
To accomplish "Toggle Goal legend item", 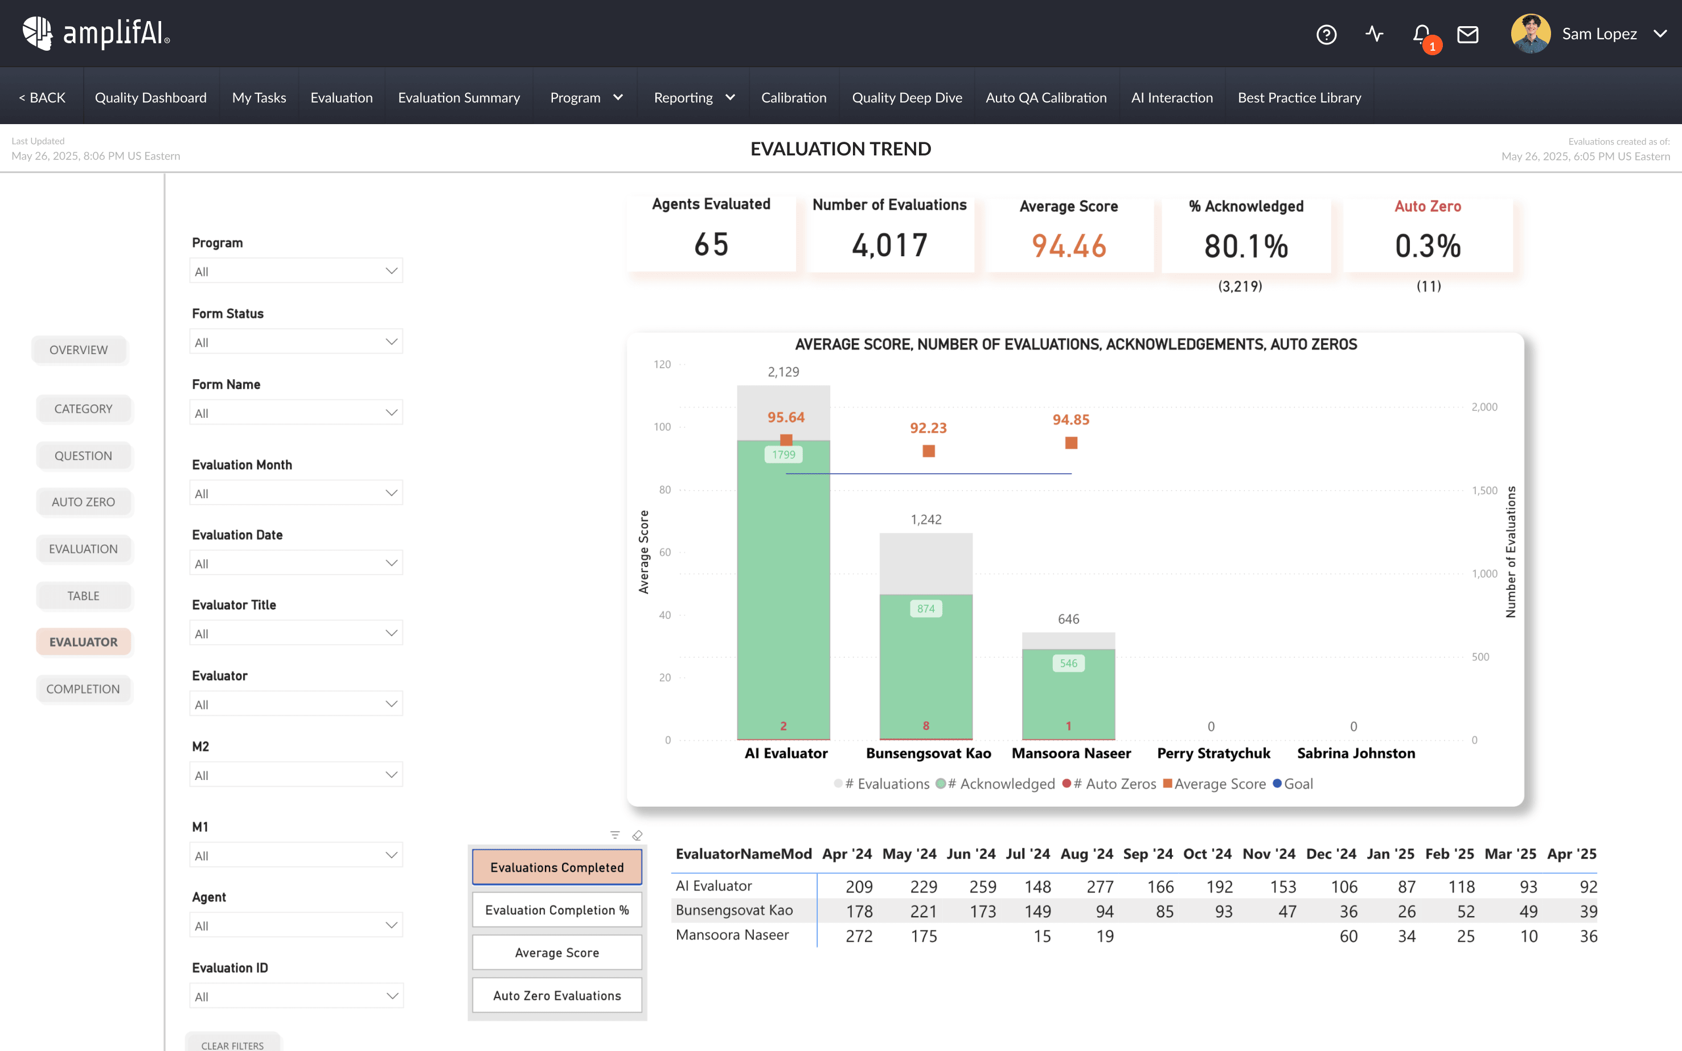I will pos(1293,783).
